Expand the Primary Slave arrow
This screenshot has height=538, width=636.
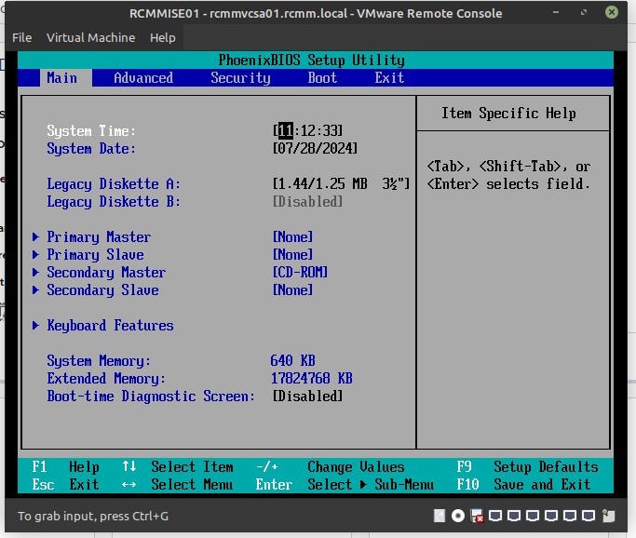pos(35,255)
